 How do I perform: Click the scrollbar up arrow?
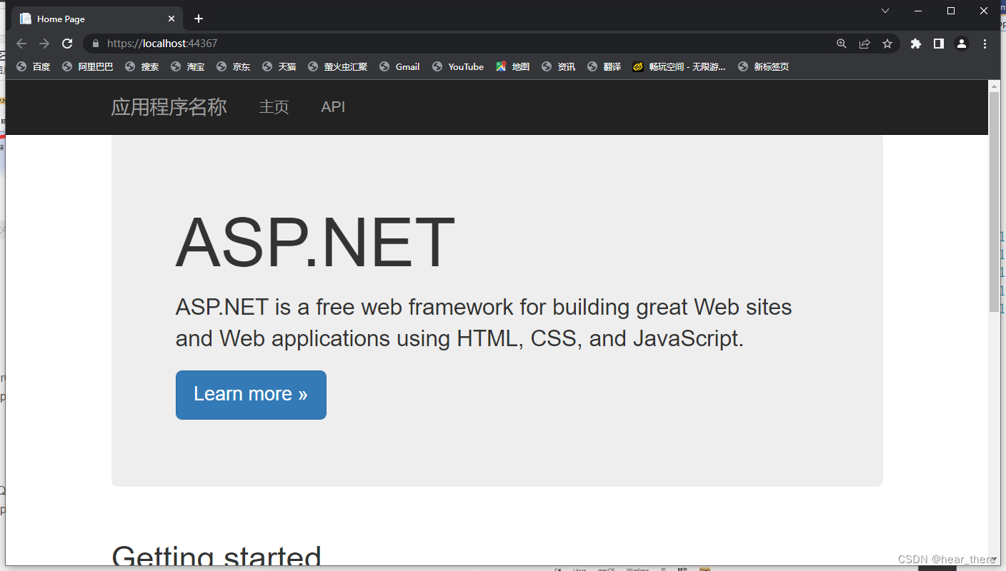click(x=994, y=85)
